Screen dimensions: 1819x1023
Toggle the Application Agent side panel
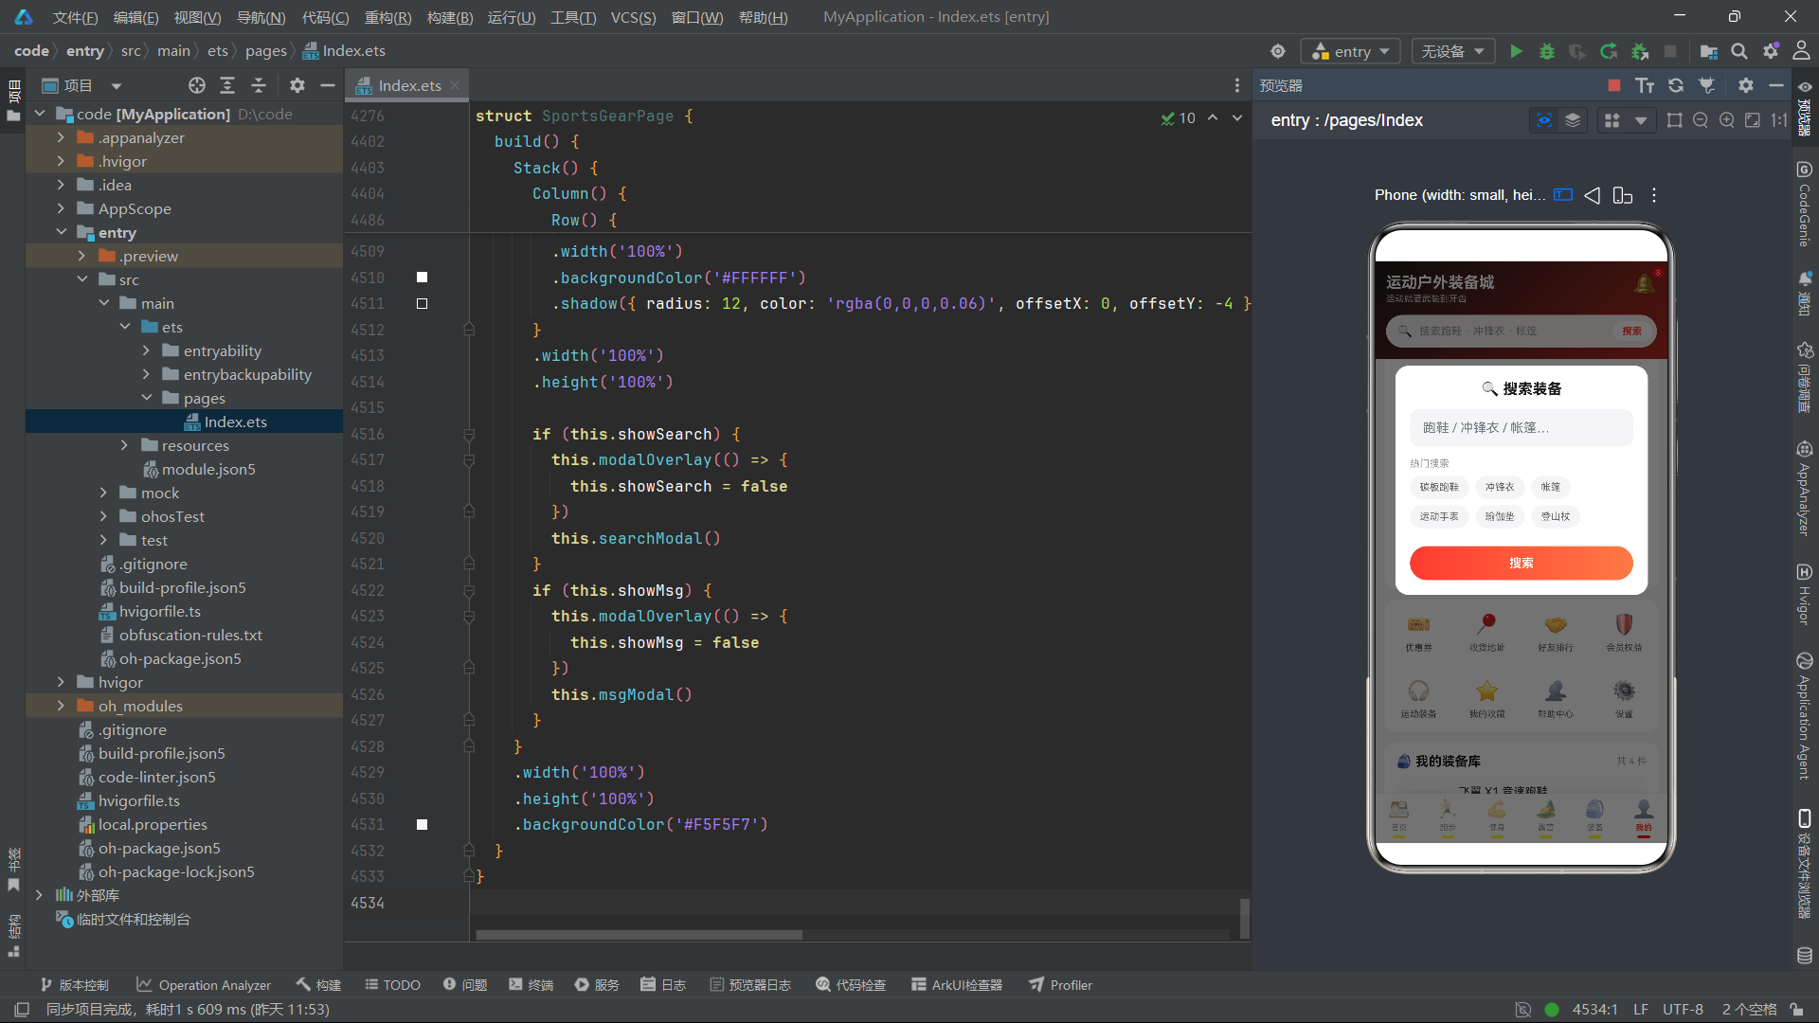click(x=1805, y=715)
